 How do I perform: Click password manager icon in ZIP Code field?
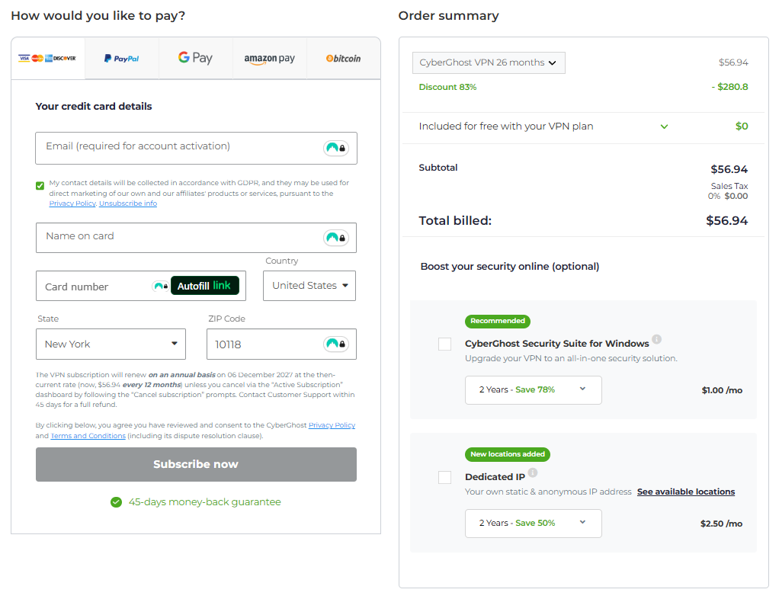(x=336, y=344)
